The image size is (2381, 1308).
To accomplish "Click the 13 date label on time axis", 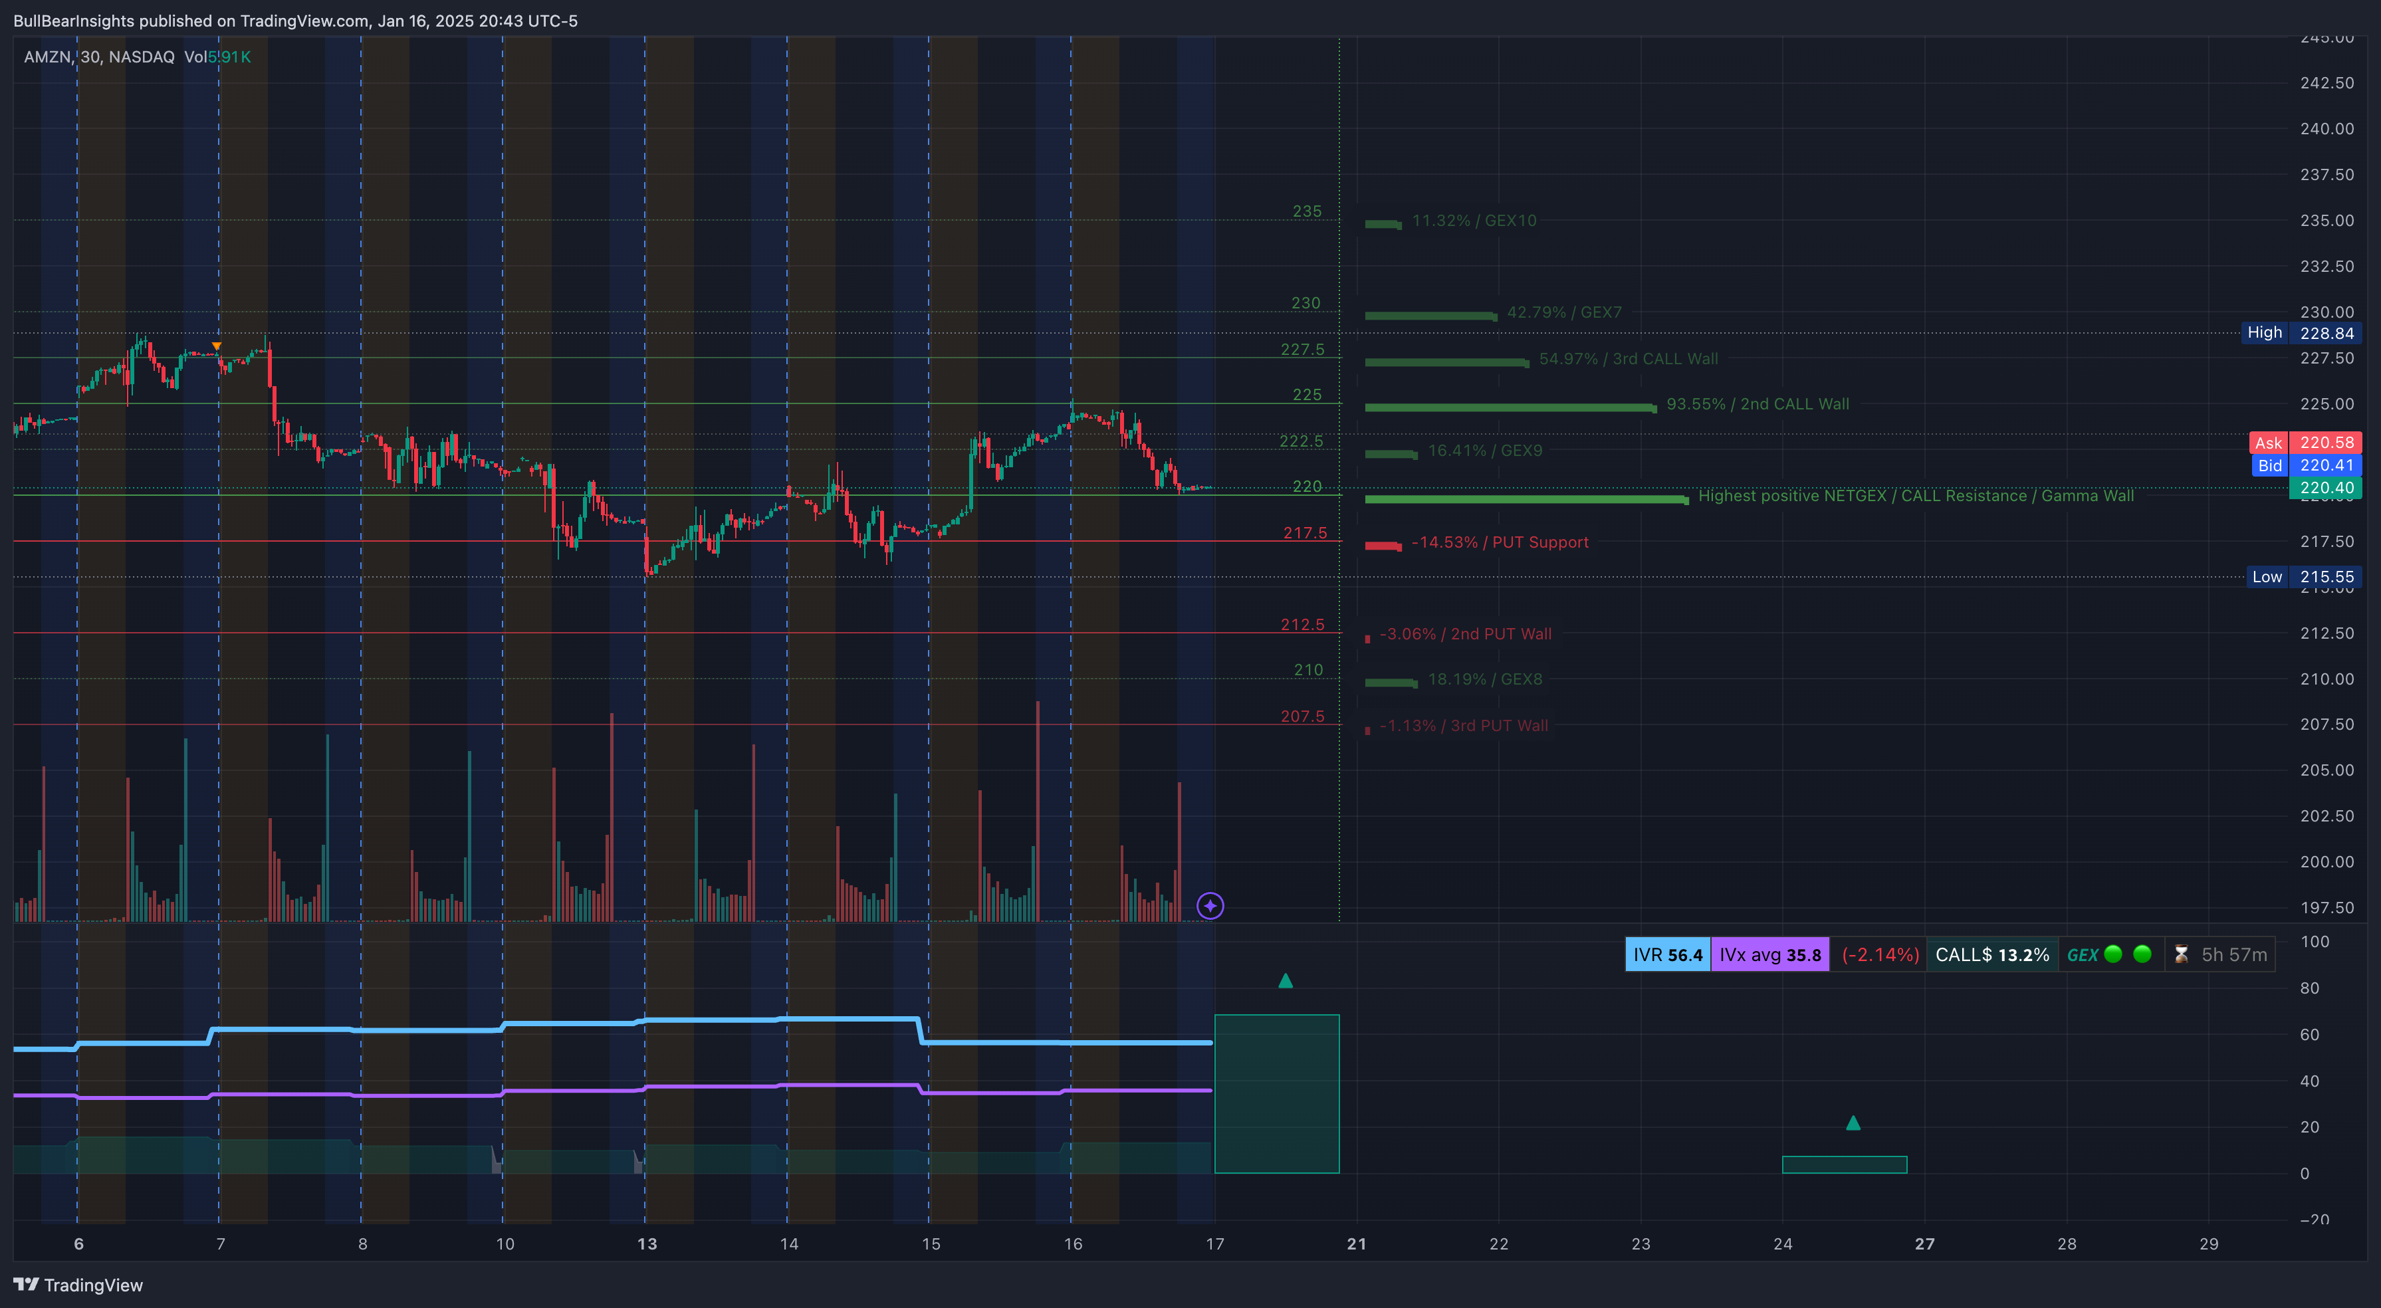I will pos(647,1244).
